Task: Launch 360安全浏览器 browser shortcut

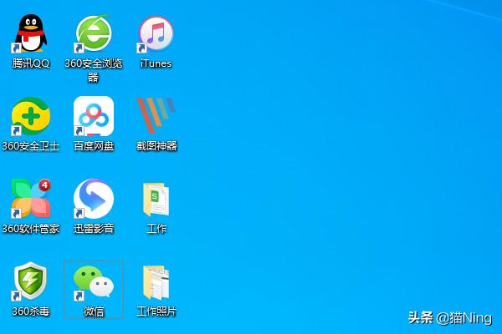Action: pos(93,33)
